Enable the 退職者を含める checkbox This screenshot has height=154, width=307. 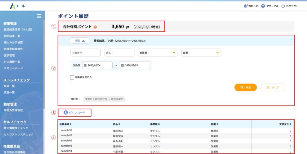[72, 77]
